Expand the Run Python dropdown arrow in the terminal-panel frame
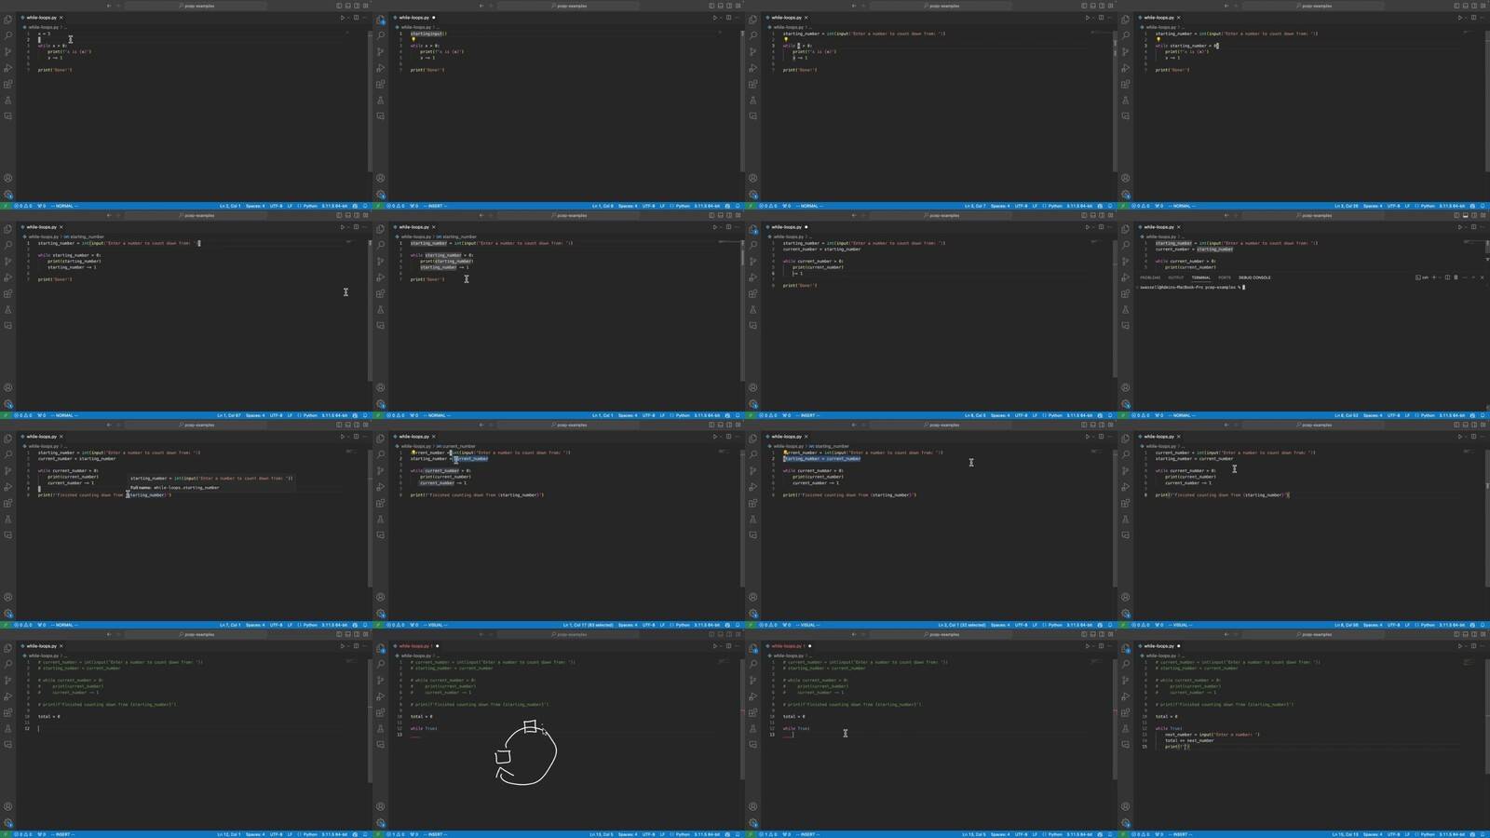1490x838 pixels. [x=1466, y=227]
